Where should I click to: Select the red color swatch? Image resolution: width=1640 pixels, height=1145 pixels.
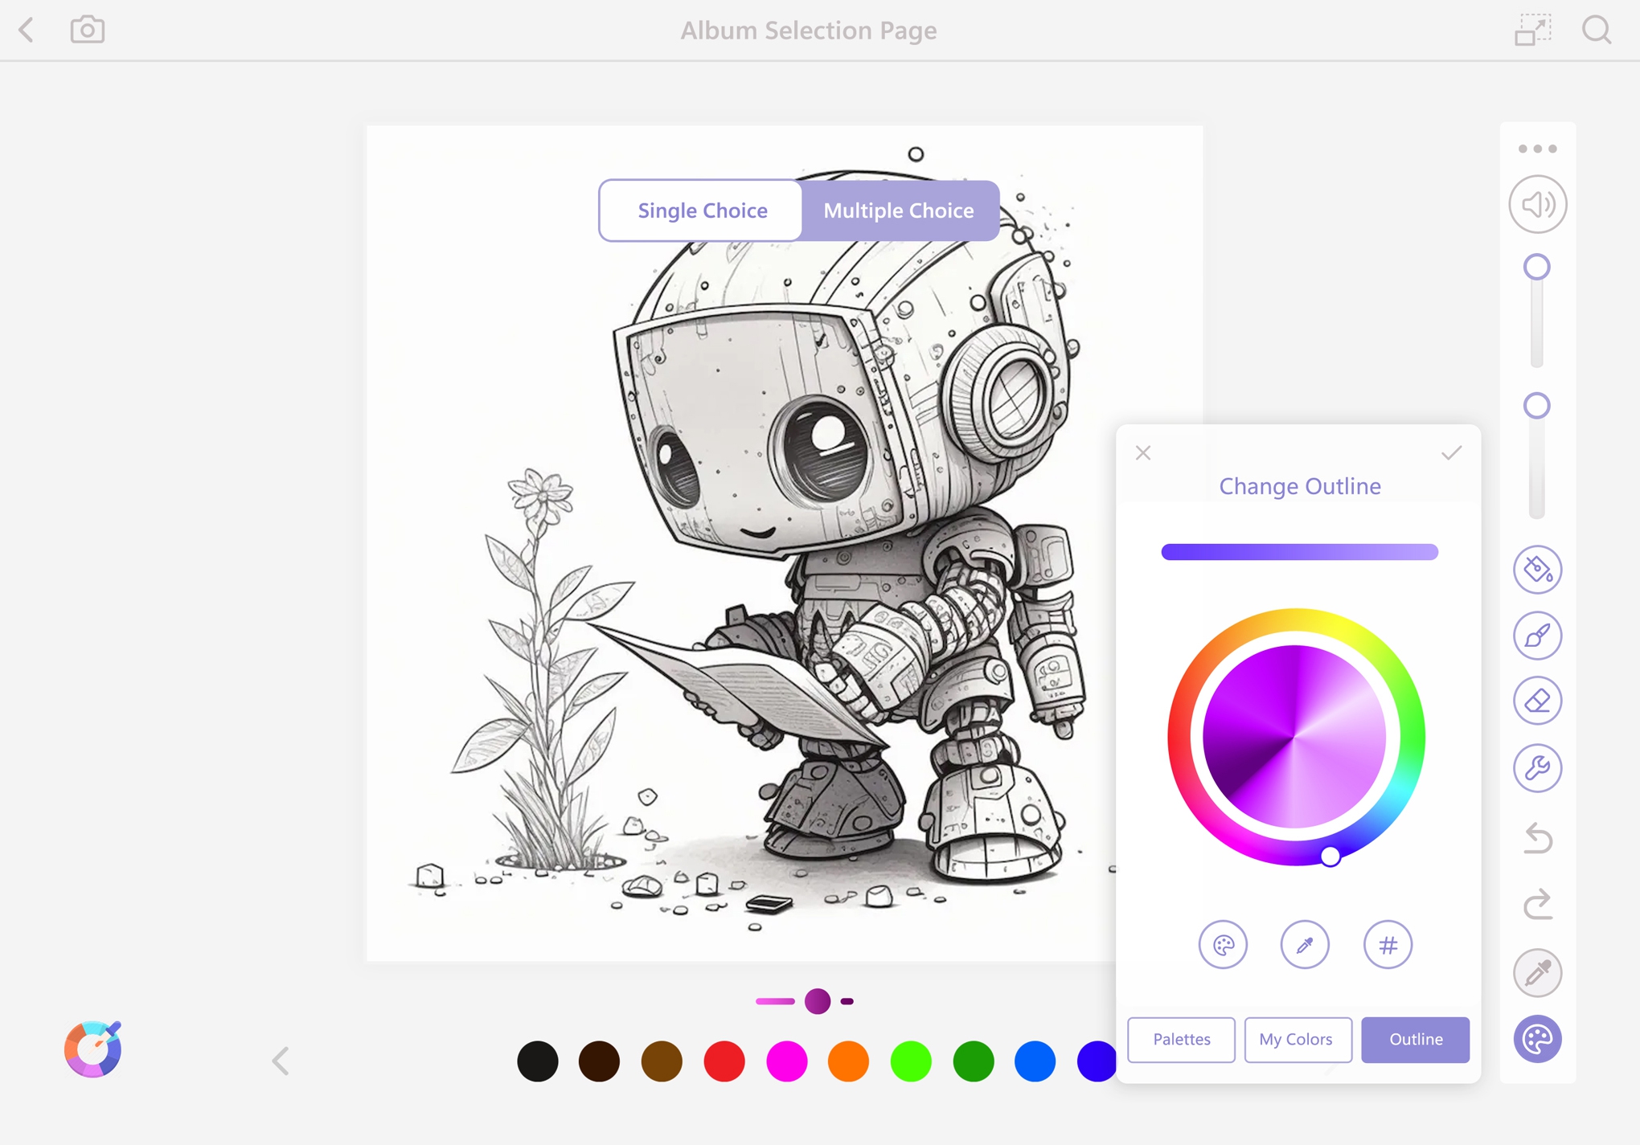tap(724, 1061)
